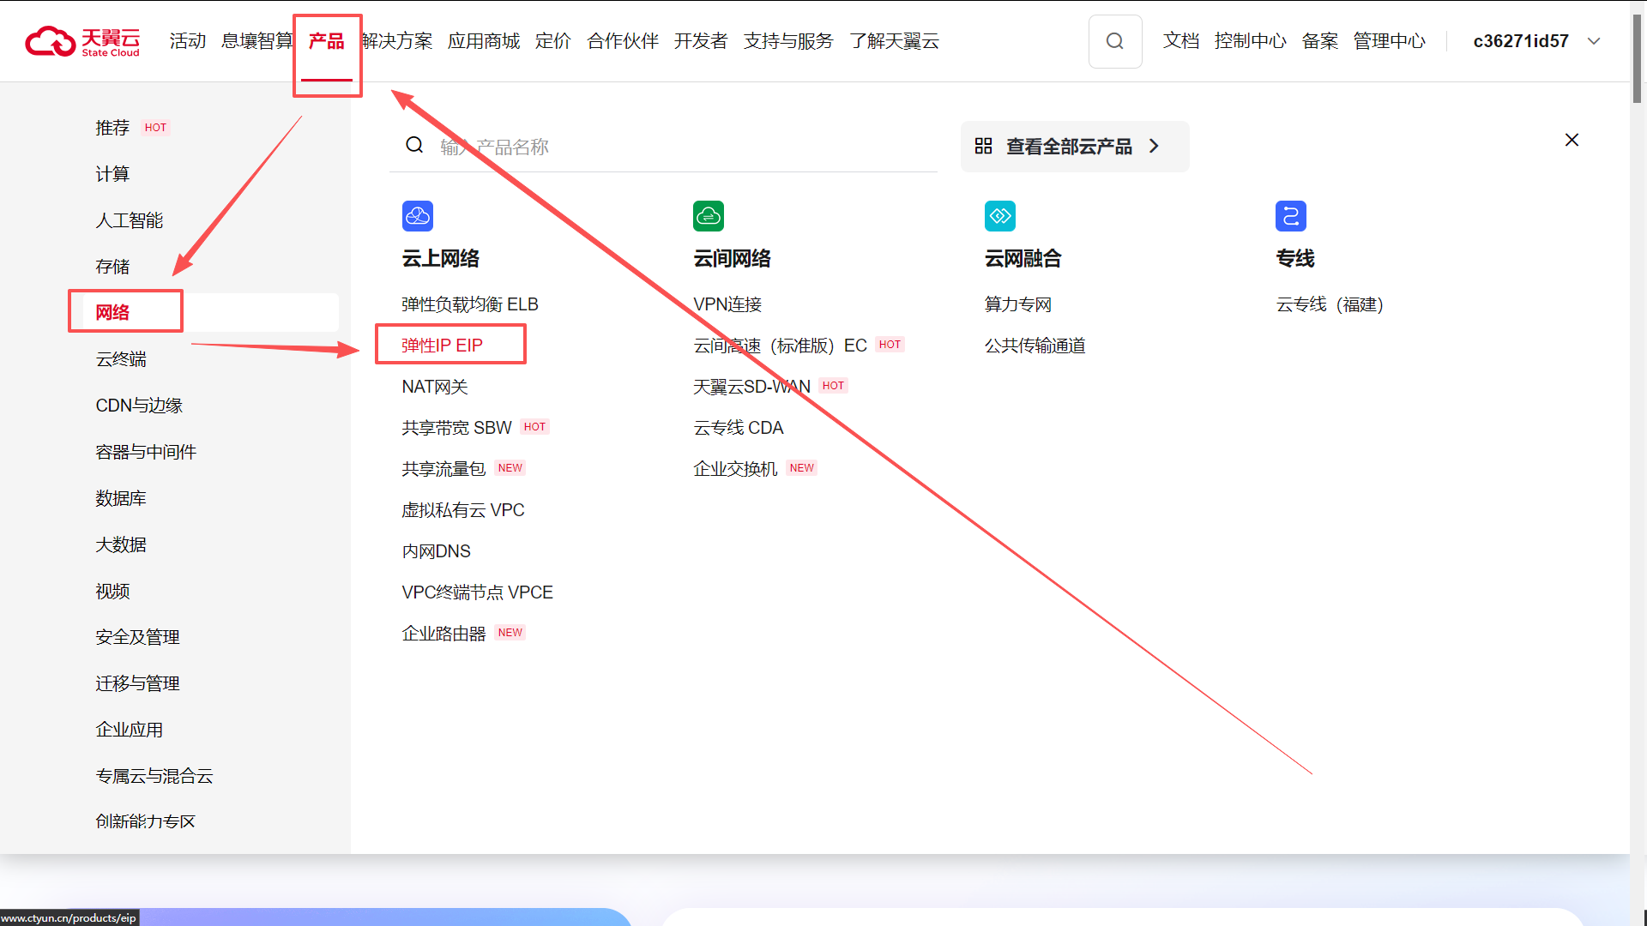Open 公共传输通道 product
Screen dimensions: 1647x926
pos(1035,346)
